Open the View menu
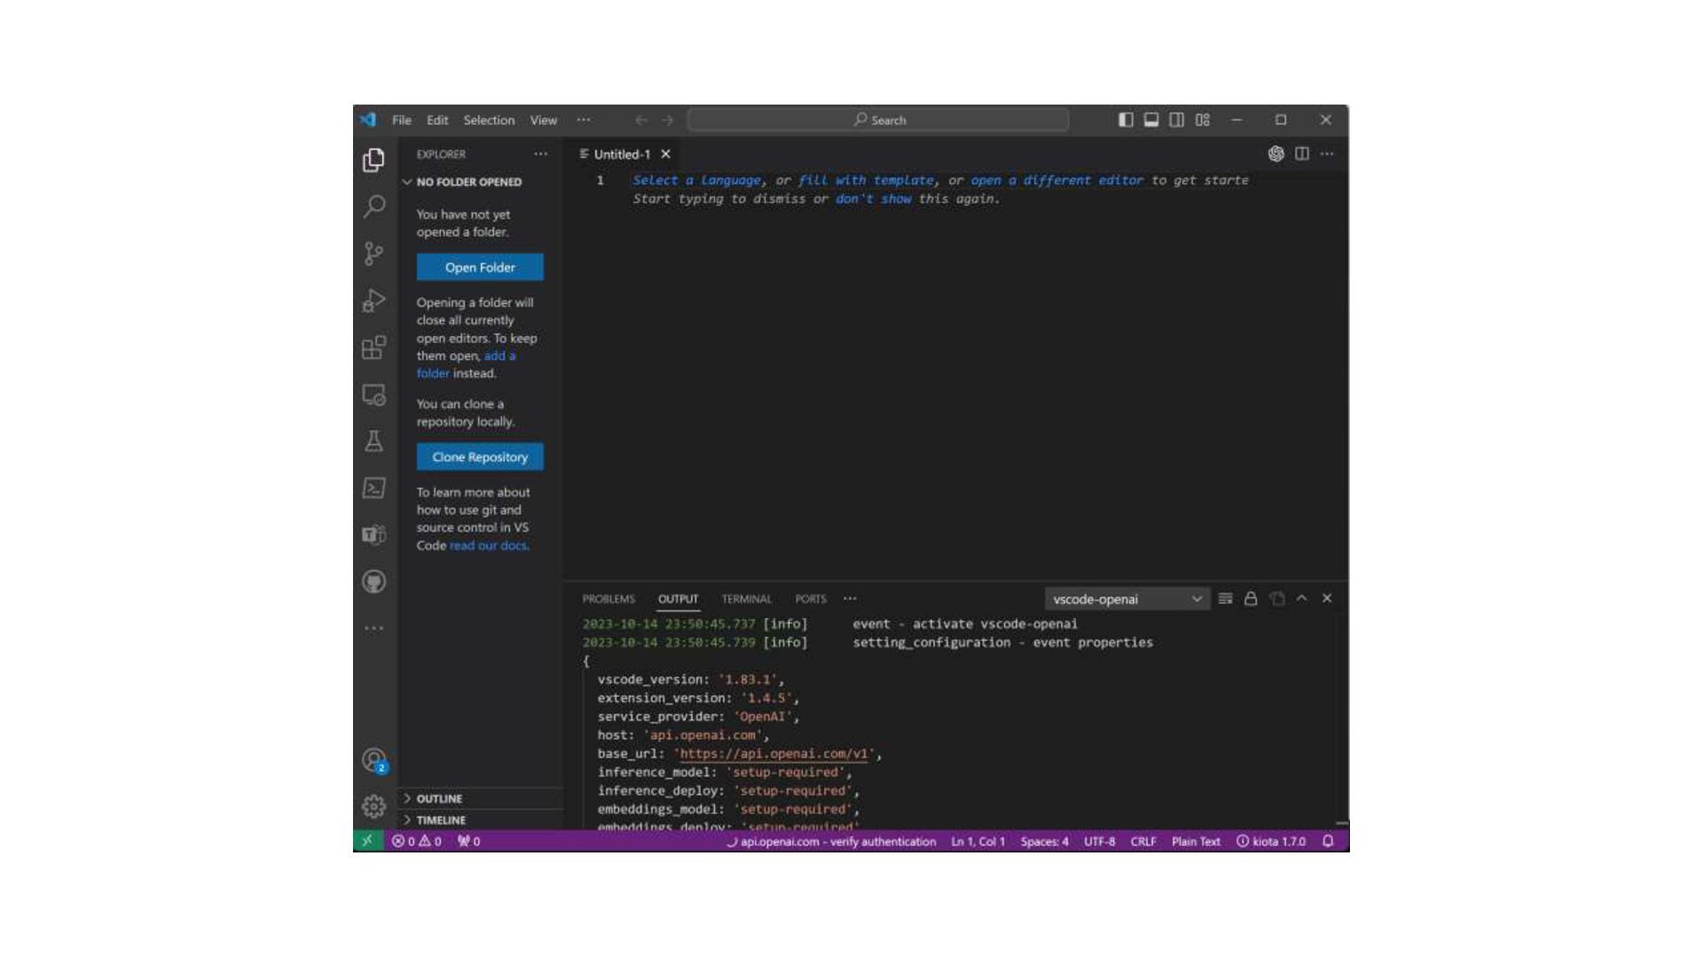Image resolution: width=1703 pixels, height=957 pixels. pyautogui.click(x=544, y=120)
